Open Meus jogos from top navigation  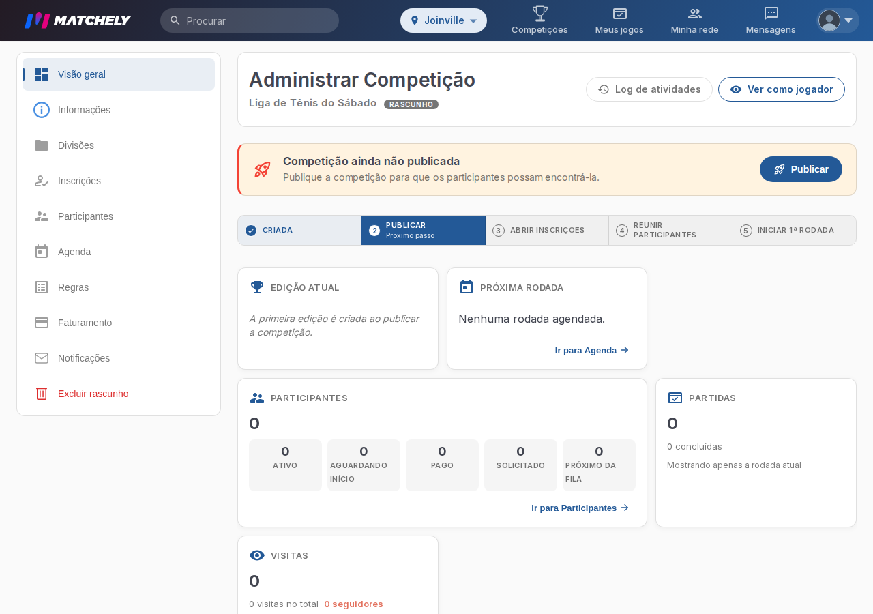619,20
